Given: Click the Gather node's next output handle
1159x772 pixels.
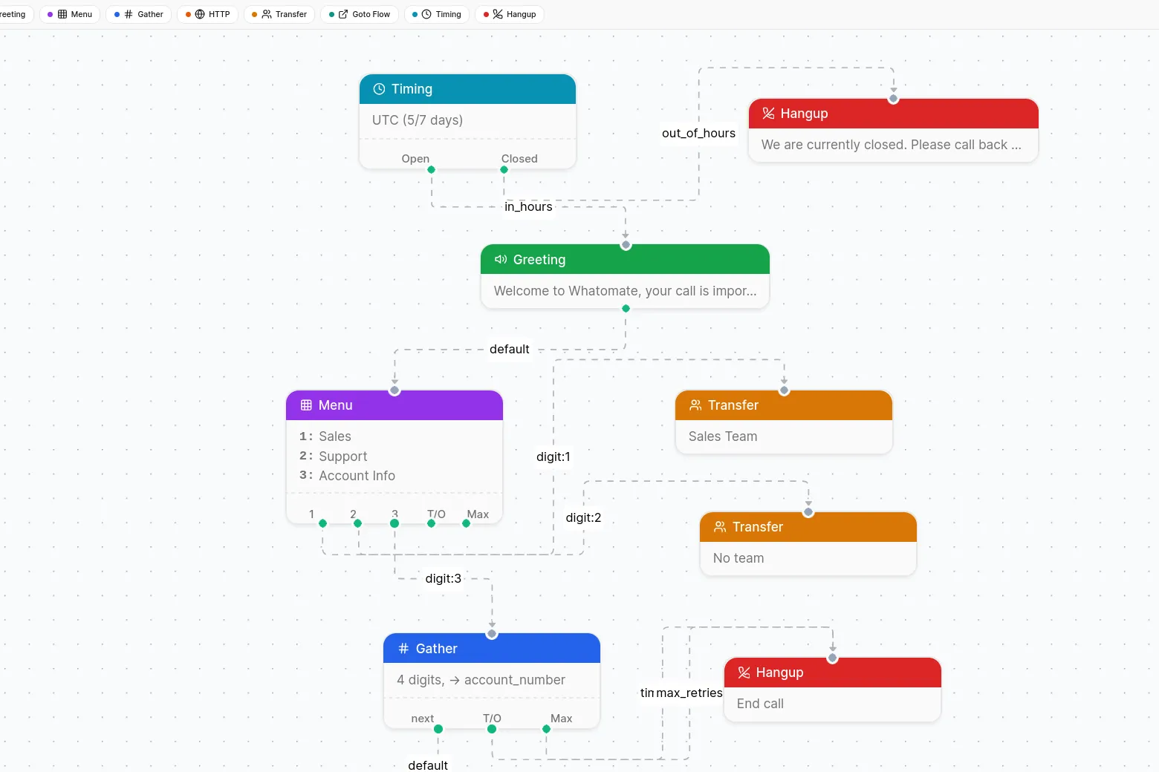Looking at the screenshot, I should pos(438,729).
